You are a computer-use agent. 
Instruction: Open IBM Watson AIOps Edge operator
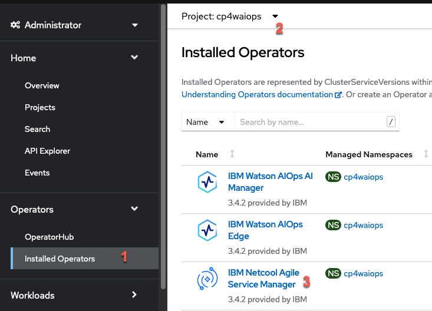[265, 230]
